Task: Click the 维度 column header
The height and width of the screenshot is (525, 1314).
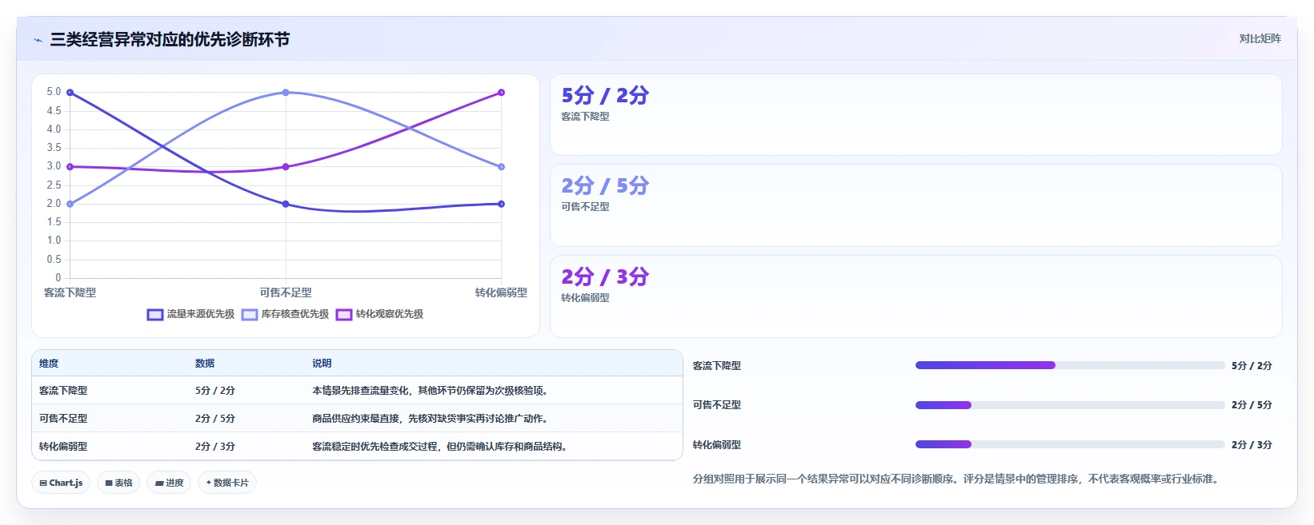Action: (x=49, y=364)
